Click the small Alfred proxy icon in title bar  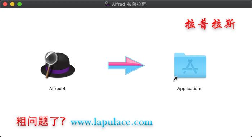pos(107,4)
